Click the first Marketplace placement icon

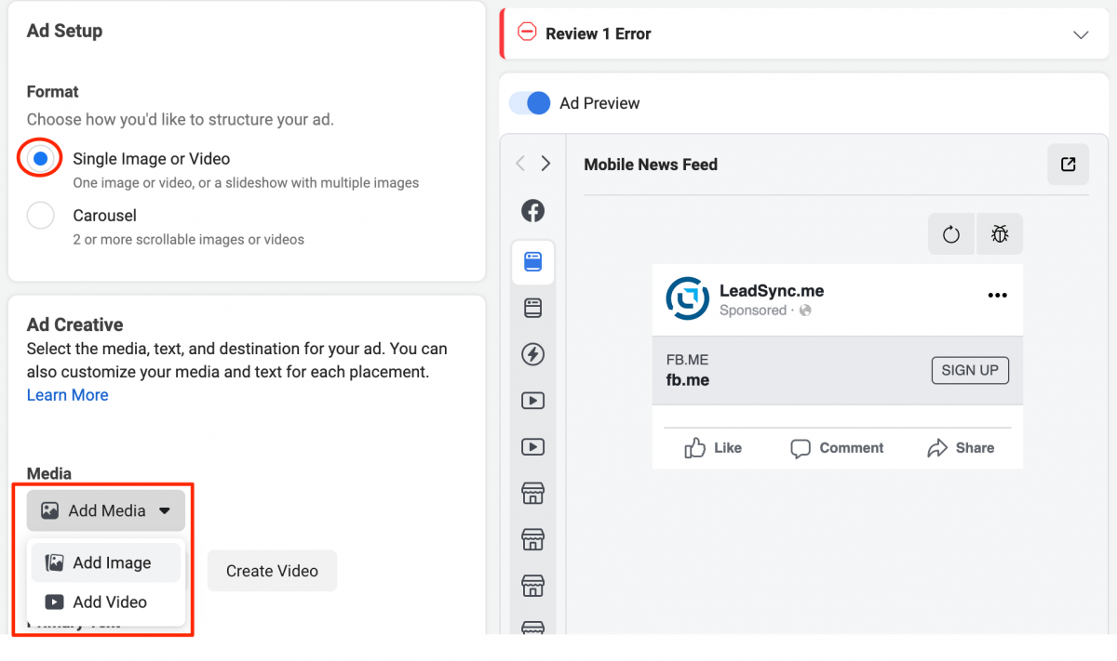(x=532, y=493)
